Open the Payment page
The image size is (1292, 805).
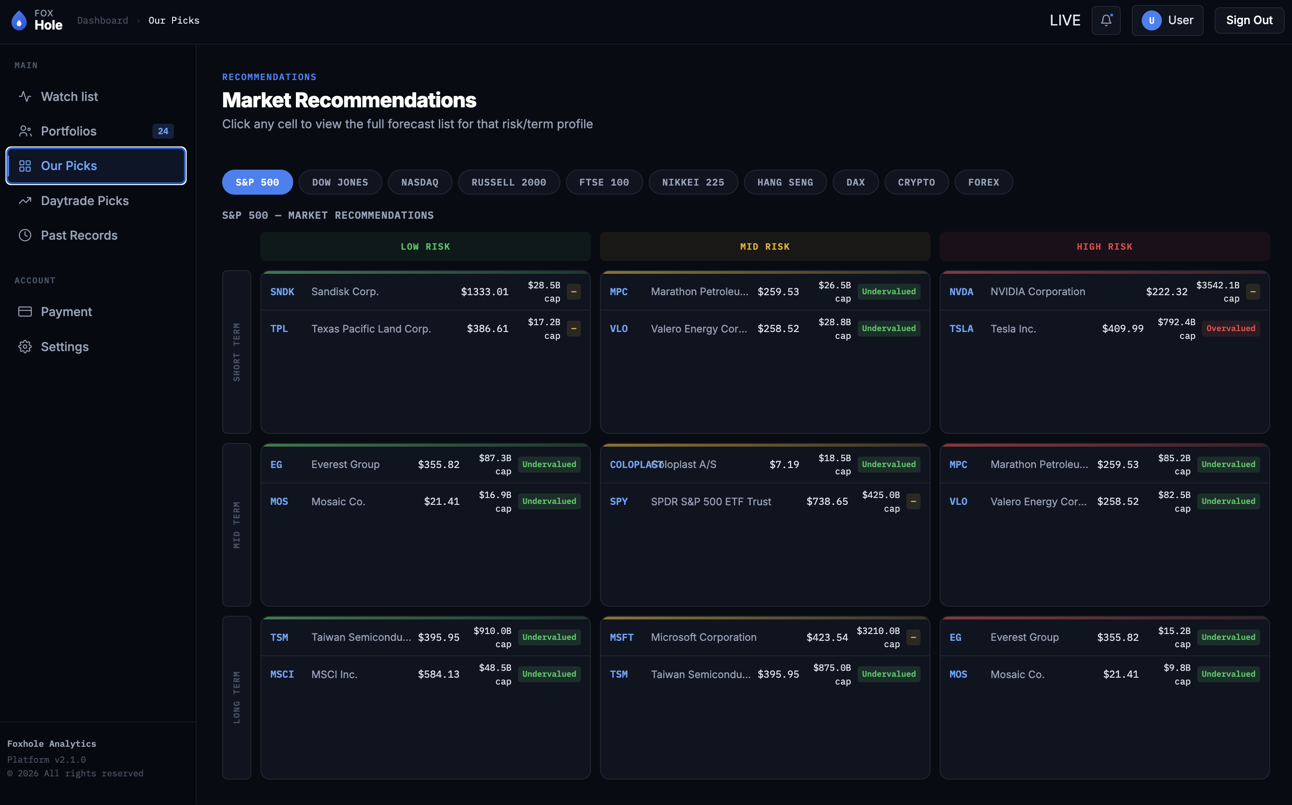pos(96,312)
